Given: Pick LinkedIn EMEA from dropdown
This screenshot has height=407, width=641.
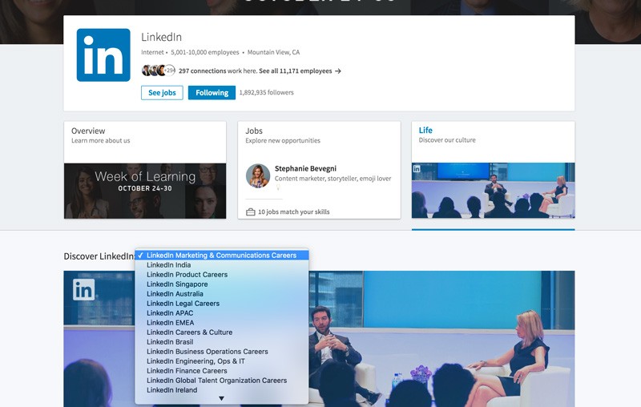Looking at the screenshot, I should (222, 323).
